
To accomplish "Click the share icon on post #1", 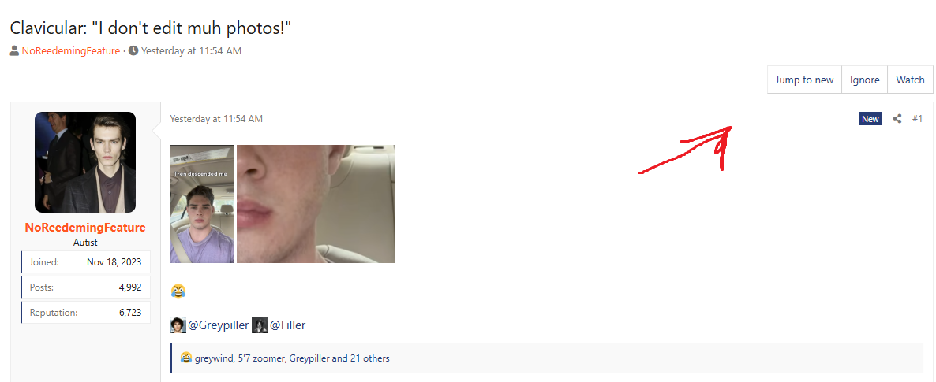I will coord(897,119).
